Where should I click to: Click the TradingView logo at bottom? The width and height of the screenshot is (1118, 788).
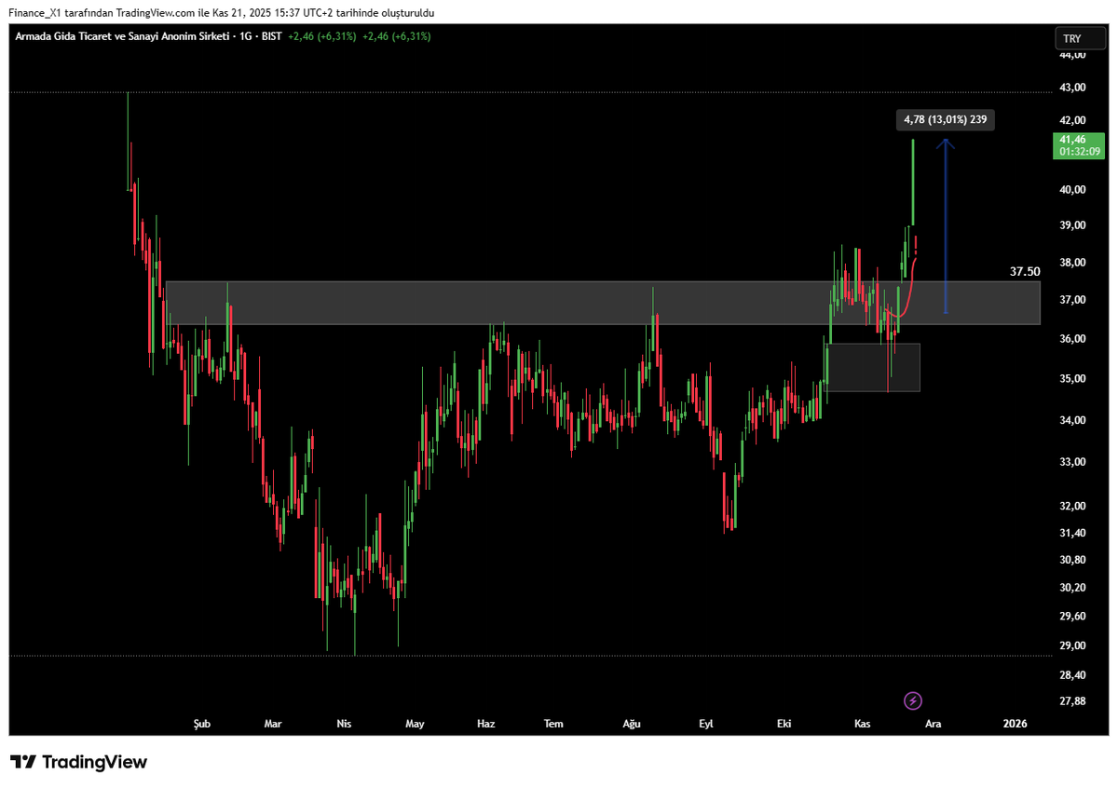point(78,762)
